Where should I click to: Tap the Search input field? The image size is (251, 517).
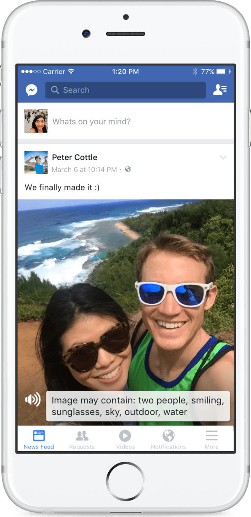pyautogui.click(x=125, y=90)
